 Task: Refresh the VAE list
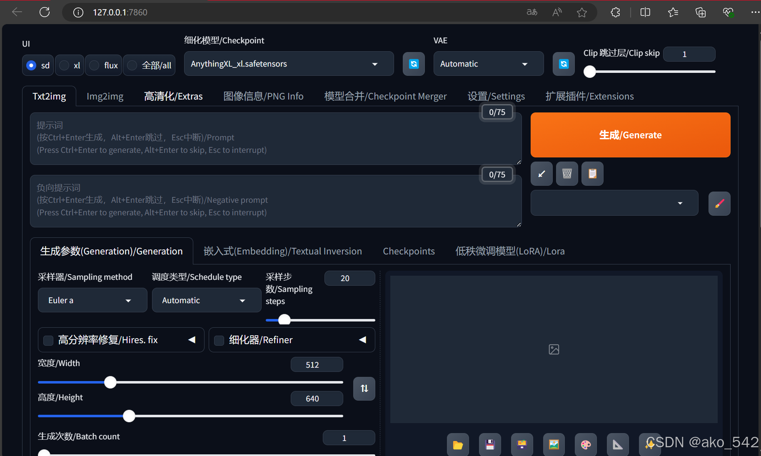pyautogui.click(x=564, y=64)
